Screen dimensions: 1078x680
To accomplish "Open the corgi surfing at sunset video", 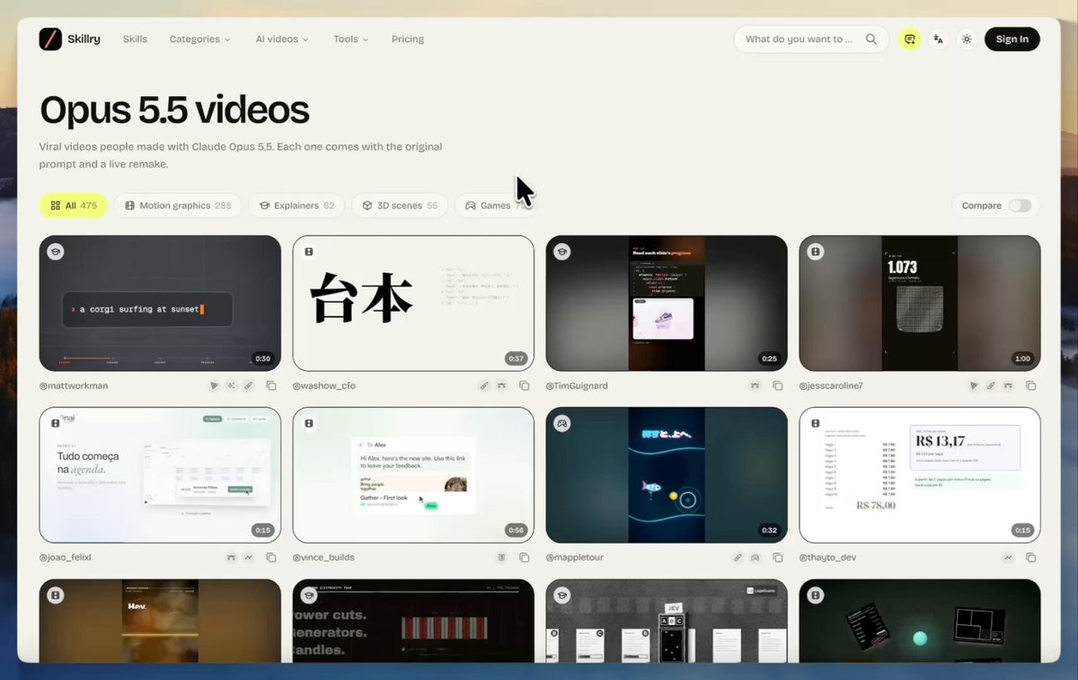I will click(x=160, y=304).
